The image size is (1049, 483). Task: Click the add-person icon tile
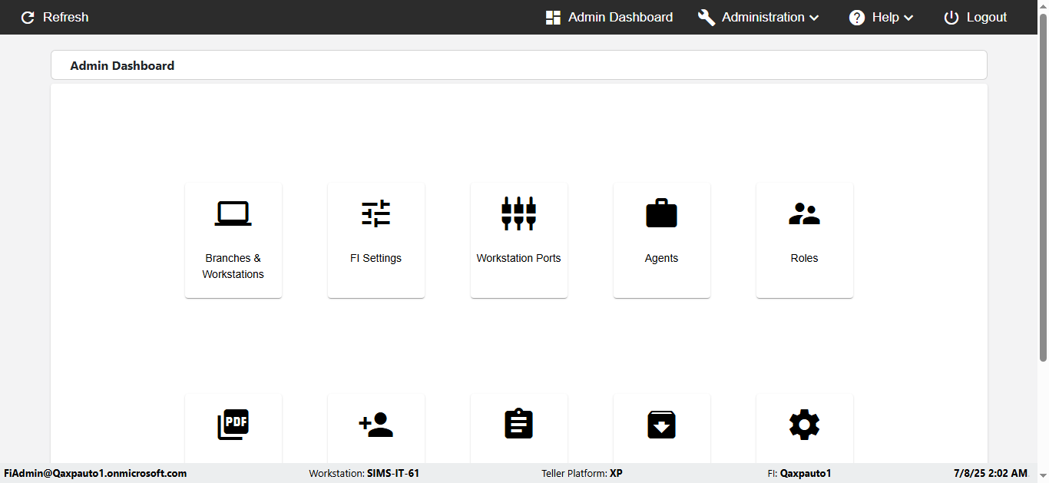coord(376,425)
